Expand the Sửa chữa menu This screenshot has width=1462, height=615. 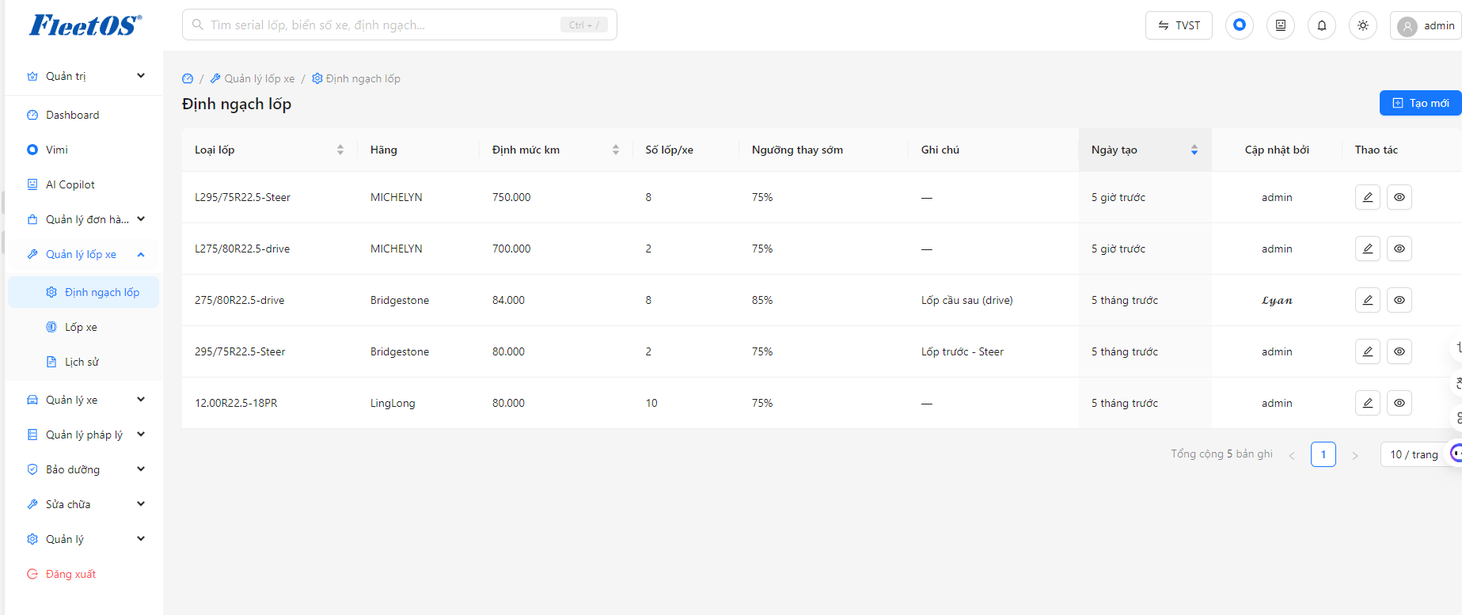(85, 504)
